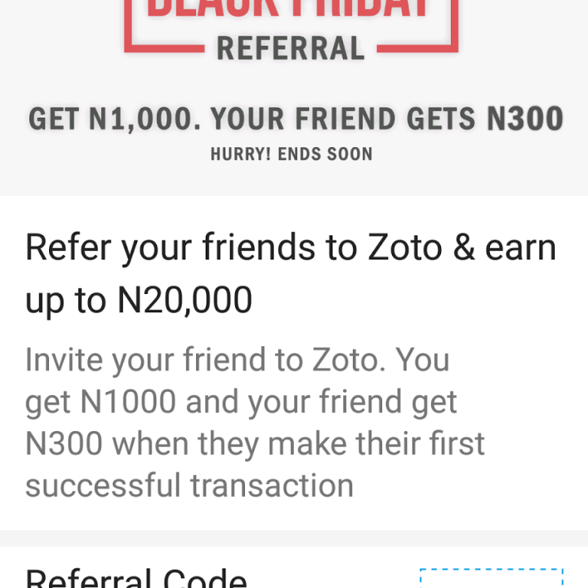Tap 'N300 when they make their first' line
The width and height of the screenshot is (588, 588).
255,443
